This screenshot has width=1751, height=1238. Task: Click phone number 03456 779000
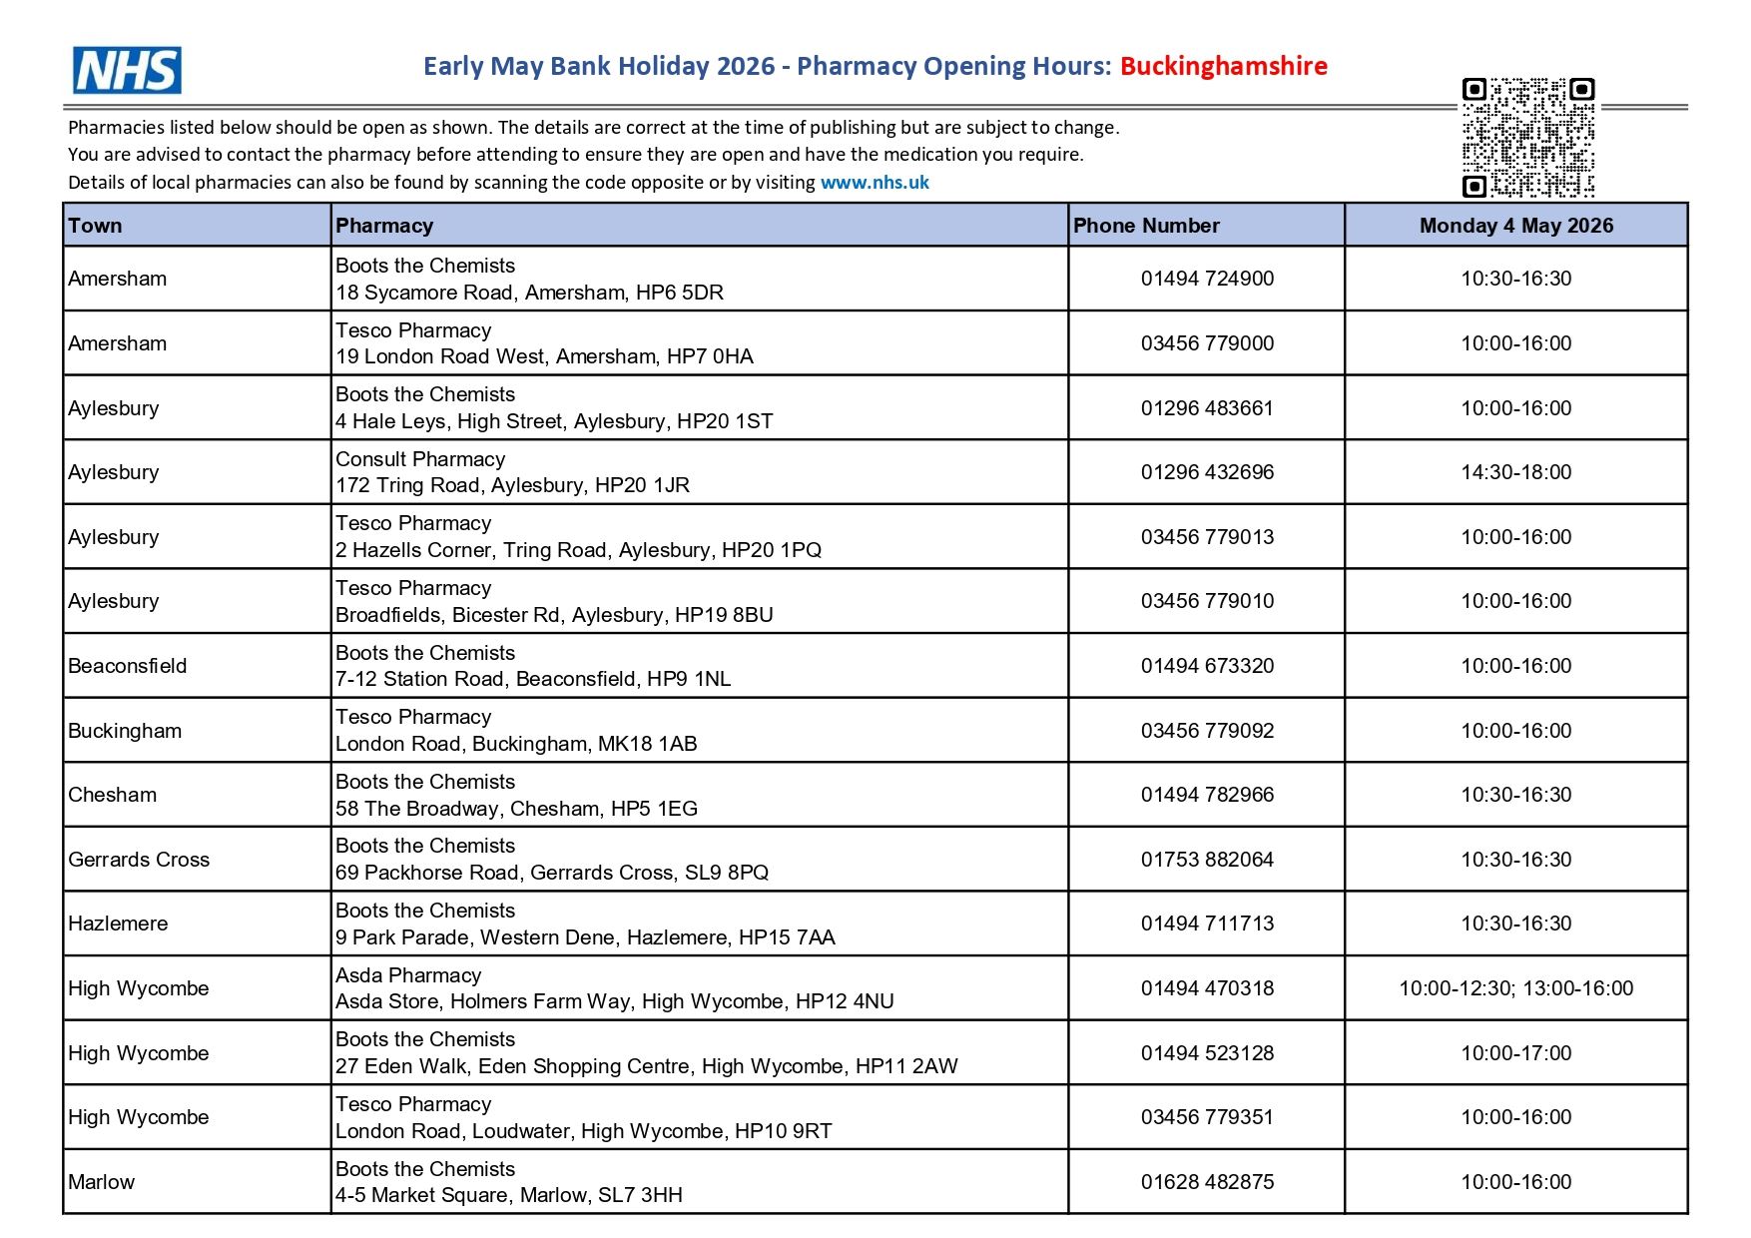(1207, 343)
